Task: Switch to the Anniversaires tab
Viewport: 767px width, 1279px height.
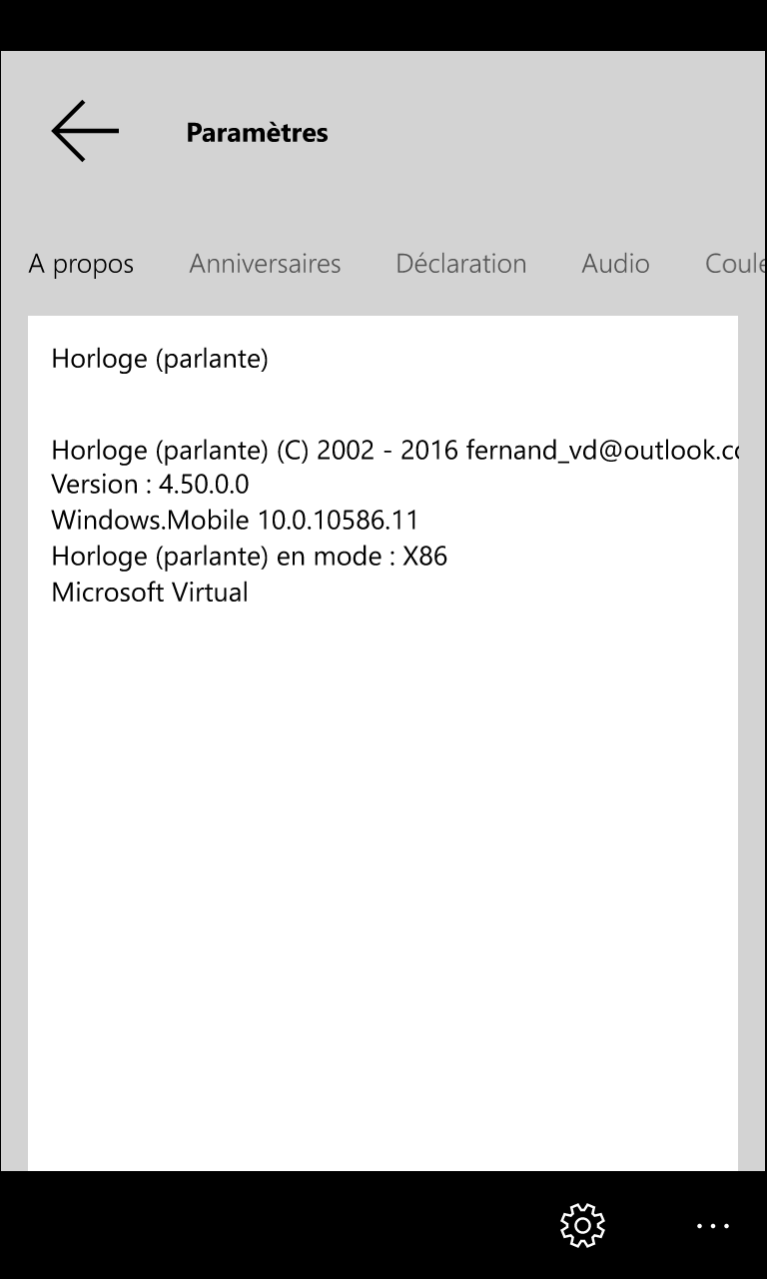Action: click(x=265, y=264)
